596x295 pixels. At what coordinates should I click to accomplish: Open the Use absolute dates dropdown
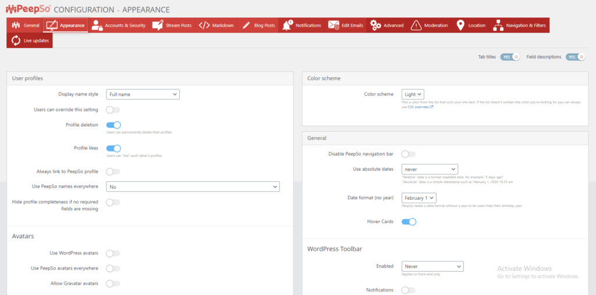pyautogui.click(x=430, y=169)
